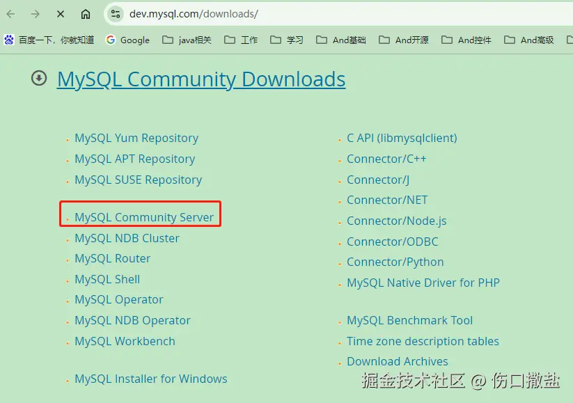Viewport: 573px width, 403px height.
Task: Open MySQL Router link
Action: coord(113,259)
